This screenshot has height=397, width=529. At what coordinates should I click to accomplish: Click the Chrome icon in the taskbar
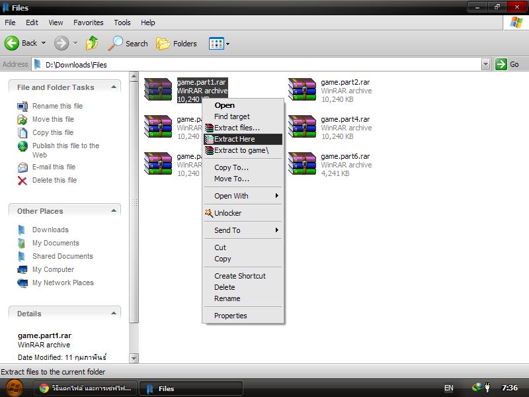[44, 388]
